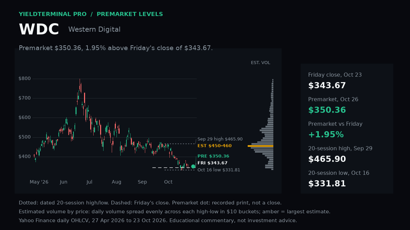Click the green premarket dot on chart

(x=193, y=166)
